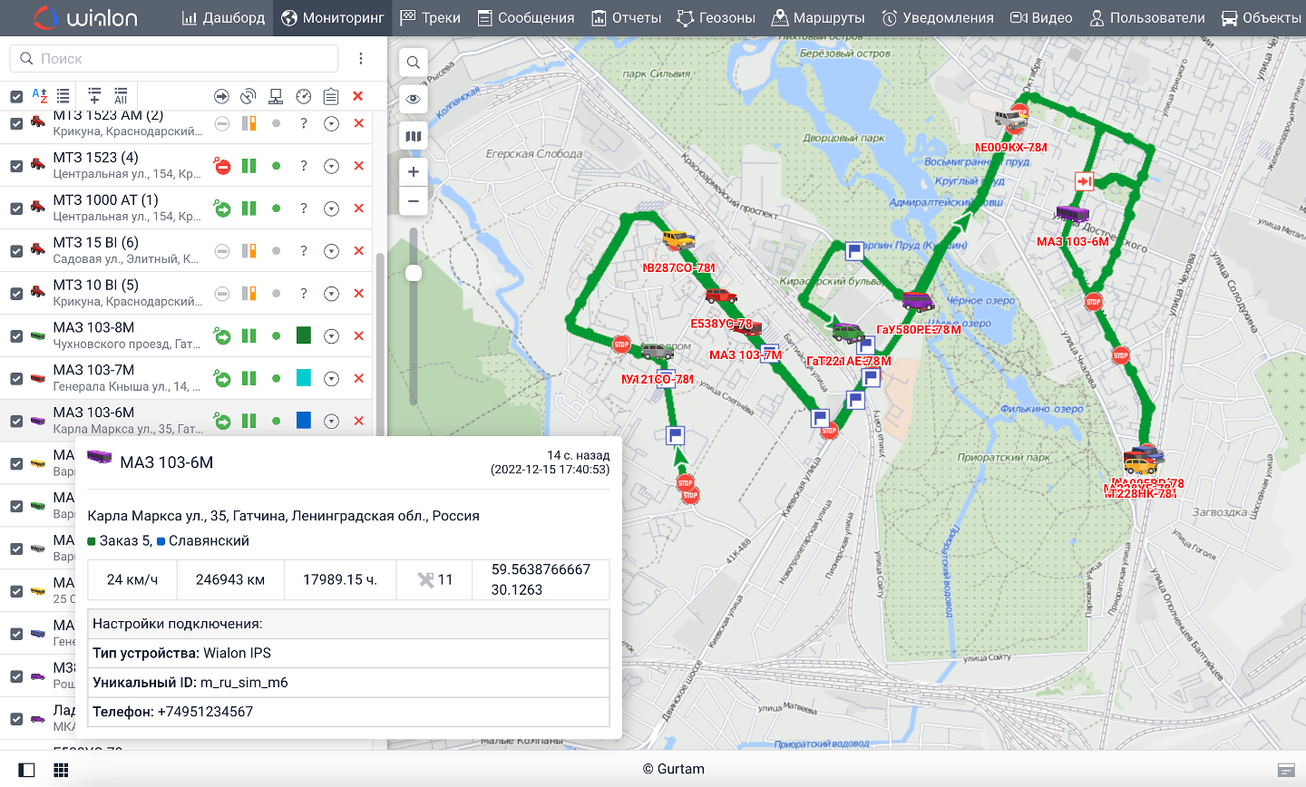This screenshot has height=787, width=1306.
Task: Click the satellite tracking column header icon
Action: point(249,96)
